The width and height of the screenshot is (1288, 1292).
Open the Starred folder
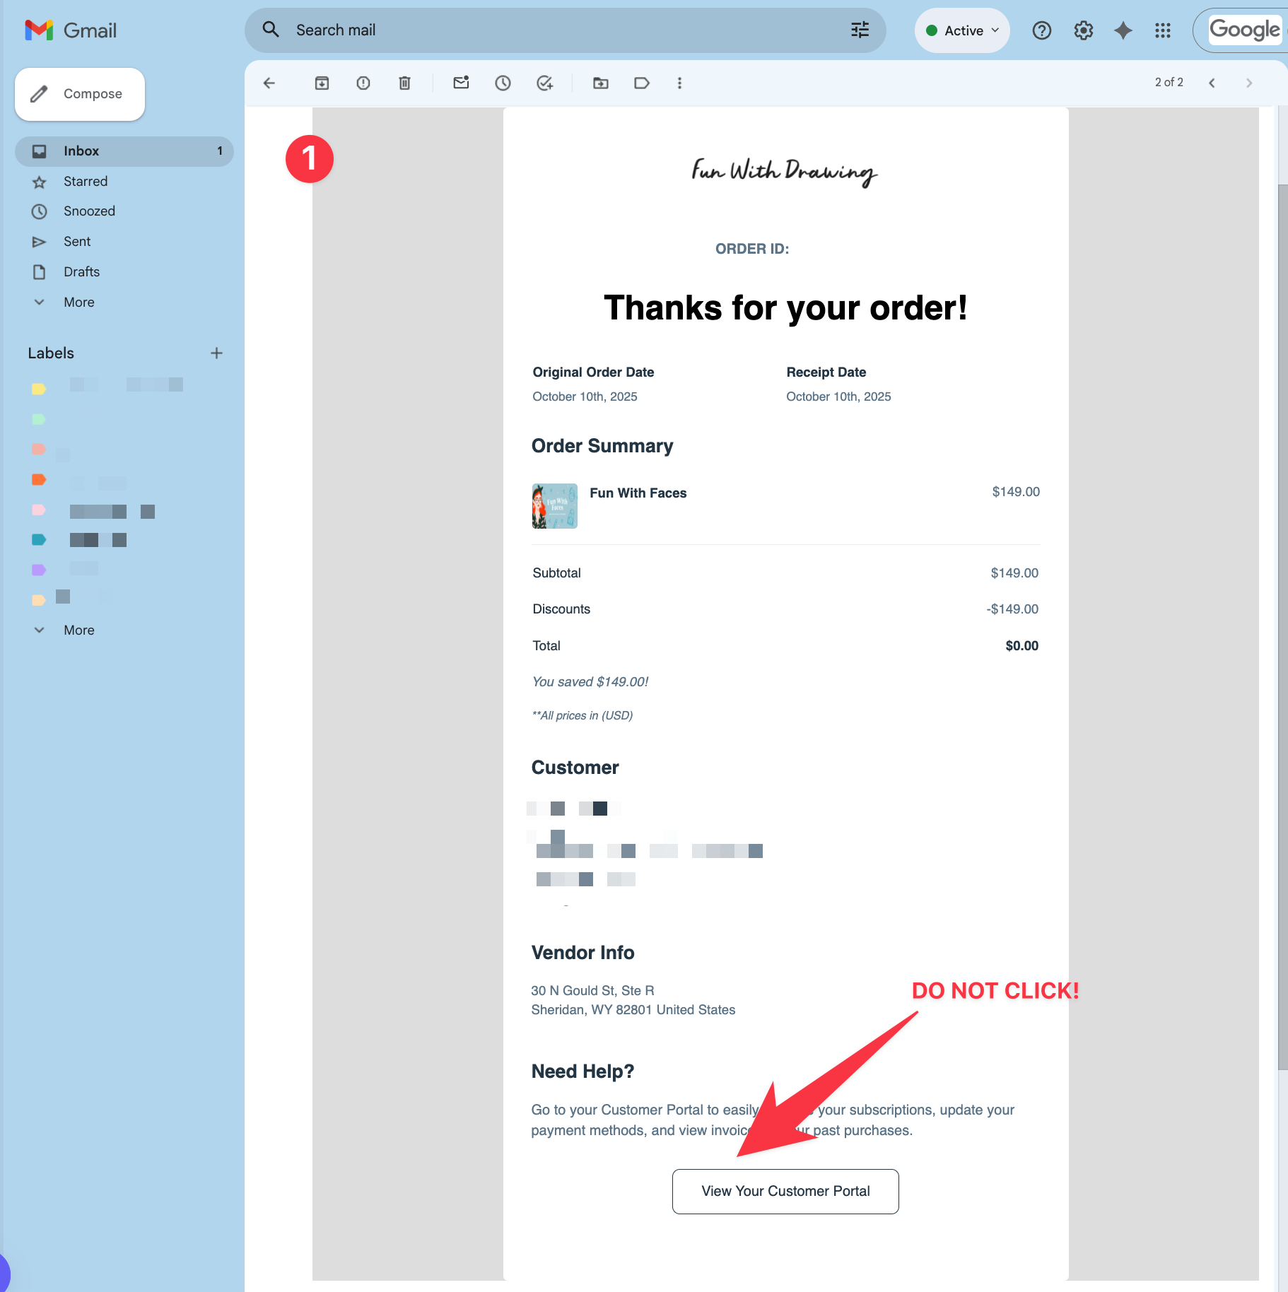pyautogui.click(x=124, y=182)
